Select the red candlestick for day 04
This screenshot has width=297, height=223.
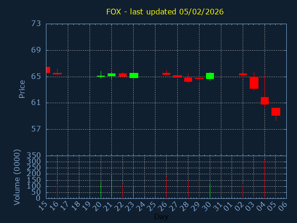point(265,101)
